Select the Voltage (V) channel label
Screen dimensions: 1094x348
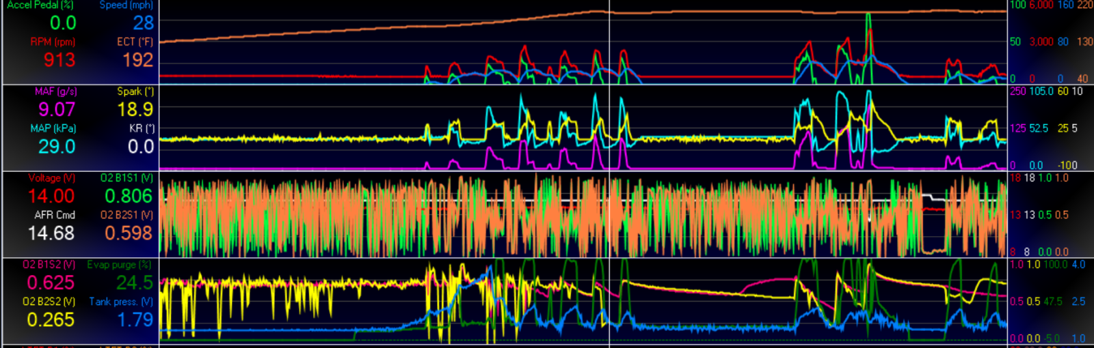pyautogui.click(x=52, y=178)
